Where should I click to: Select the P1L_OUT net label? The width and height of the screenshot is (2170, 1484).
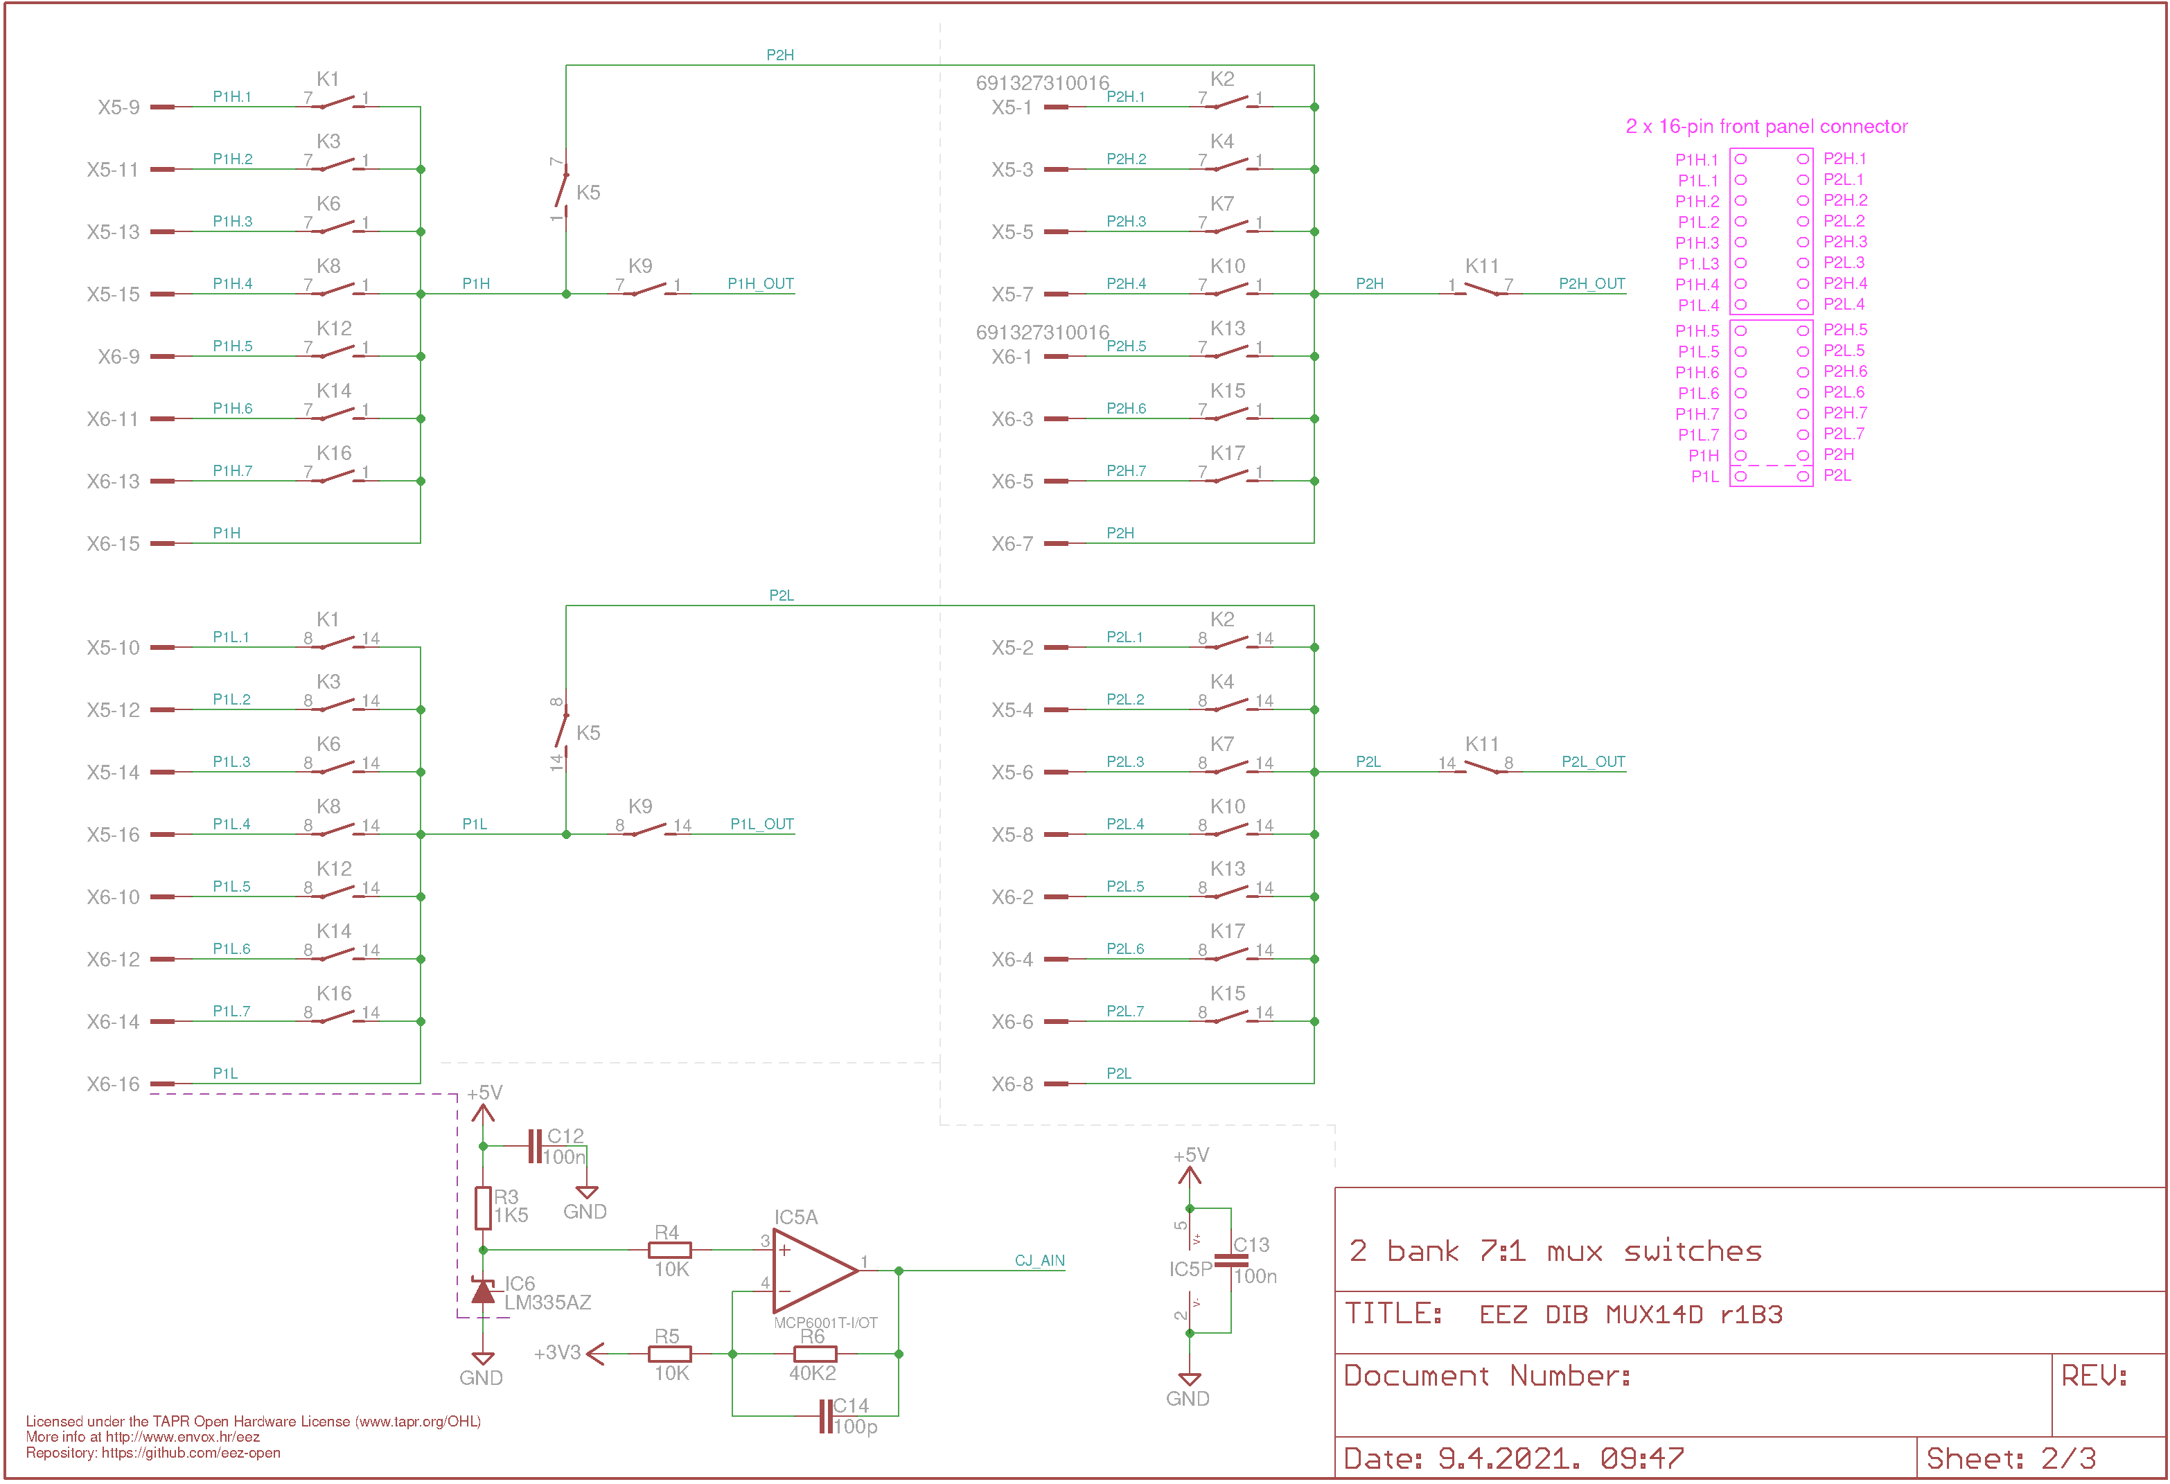coord(762,824)
